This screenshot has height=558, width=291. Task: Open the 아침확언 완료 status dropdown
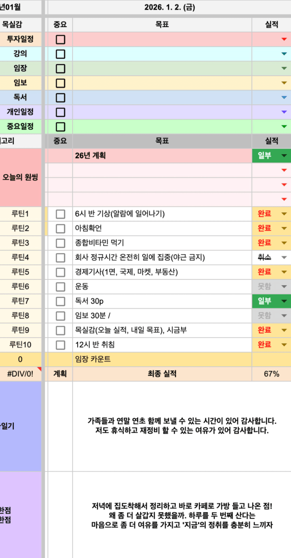pos(284,228)
